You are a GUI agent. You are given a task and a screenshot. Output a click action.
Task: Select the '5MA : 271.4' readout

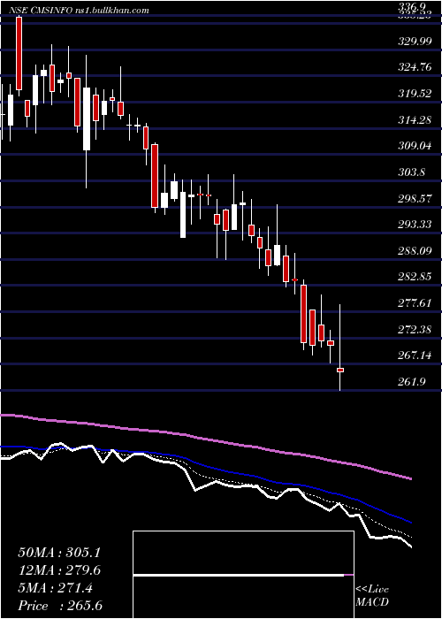pyautogui.click(x=55, y=588)
